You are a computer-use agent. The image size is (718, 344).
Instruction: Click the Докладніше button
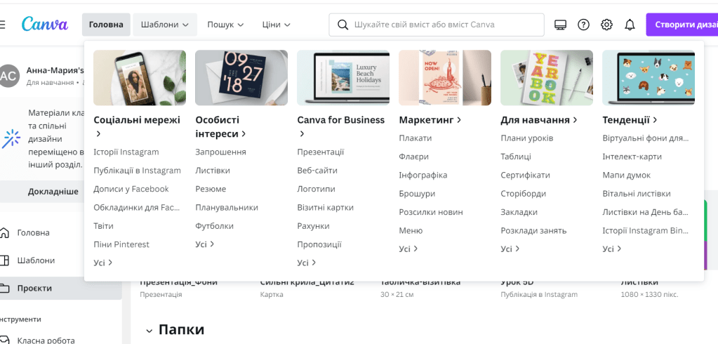(x=53, y=191)
